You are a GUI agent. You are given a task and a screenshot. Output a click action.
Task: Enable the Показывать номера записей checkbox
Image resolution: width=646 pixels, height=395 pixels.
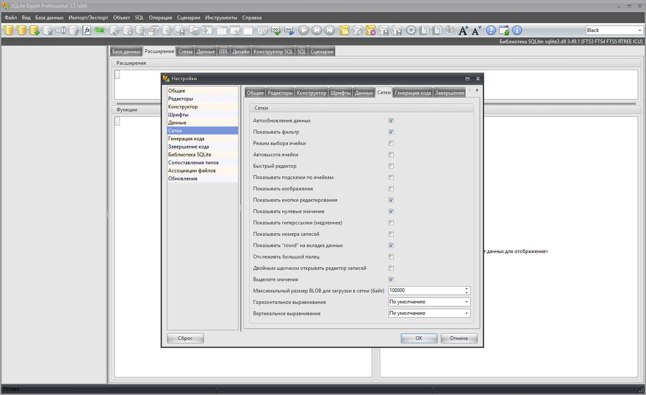(391, 234)
